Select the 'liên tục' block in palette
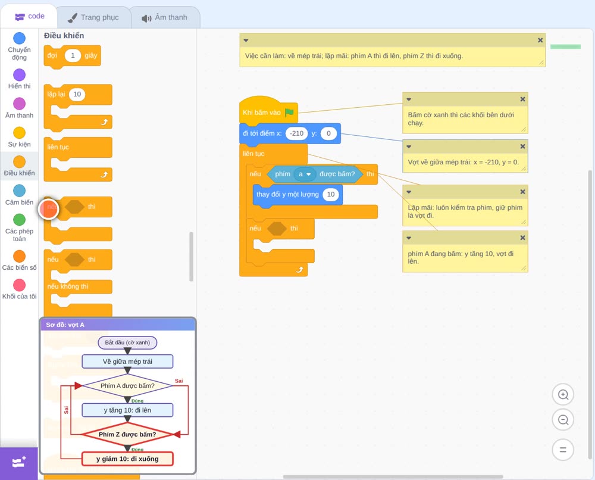This screenshot has height=480, width=595. click(78, 159)
